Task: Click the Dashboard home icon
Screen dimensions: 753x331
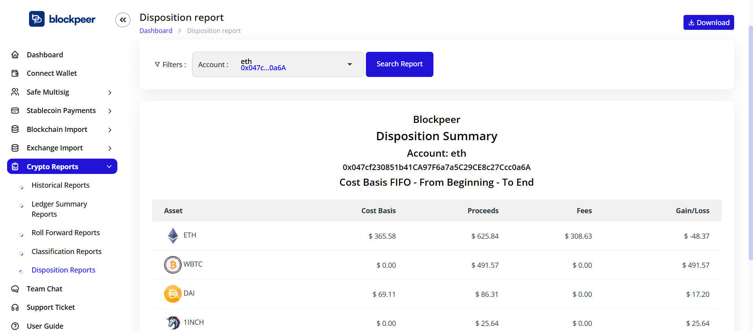Action: click(x=15, y=55)
